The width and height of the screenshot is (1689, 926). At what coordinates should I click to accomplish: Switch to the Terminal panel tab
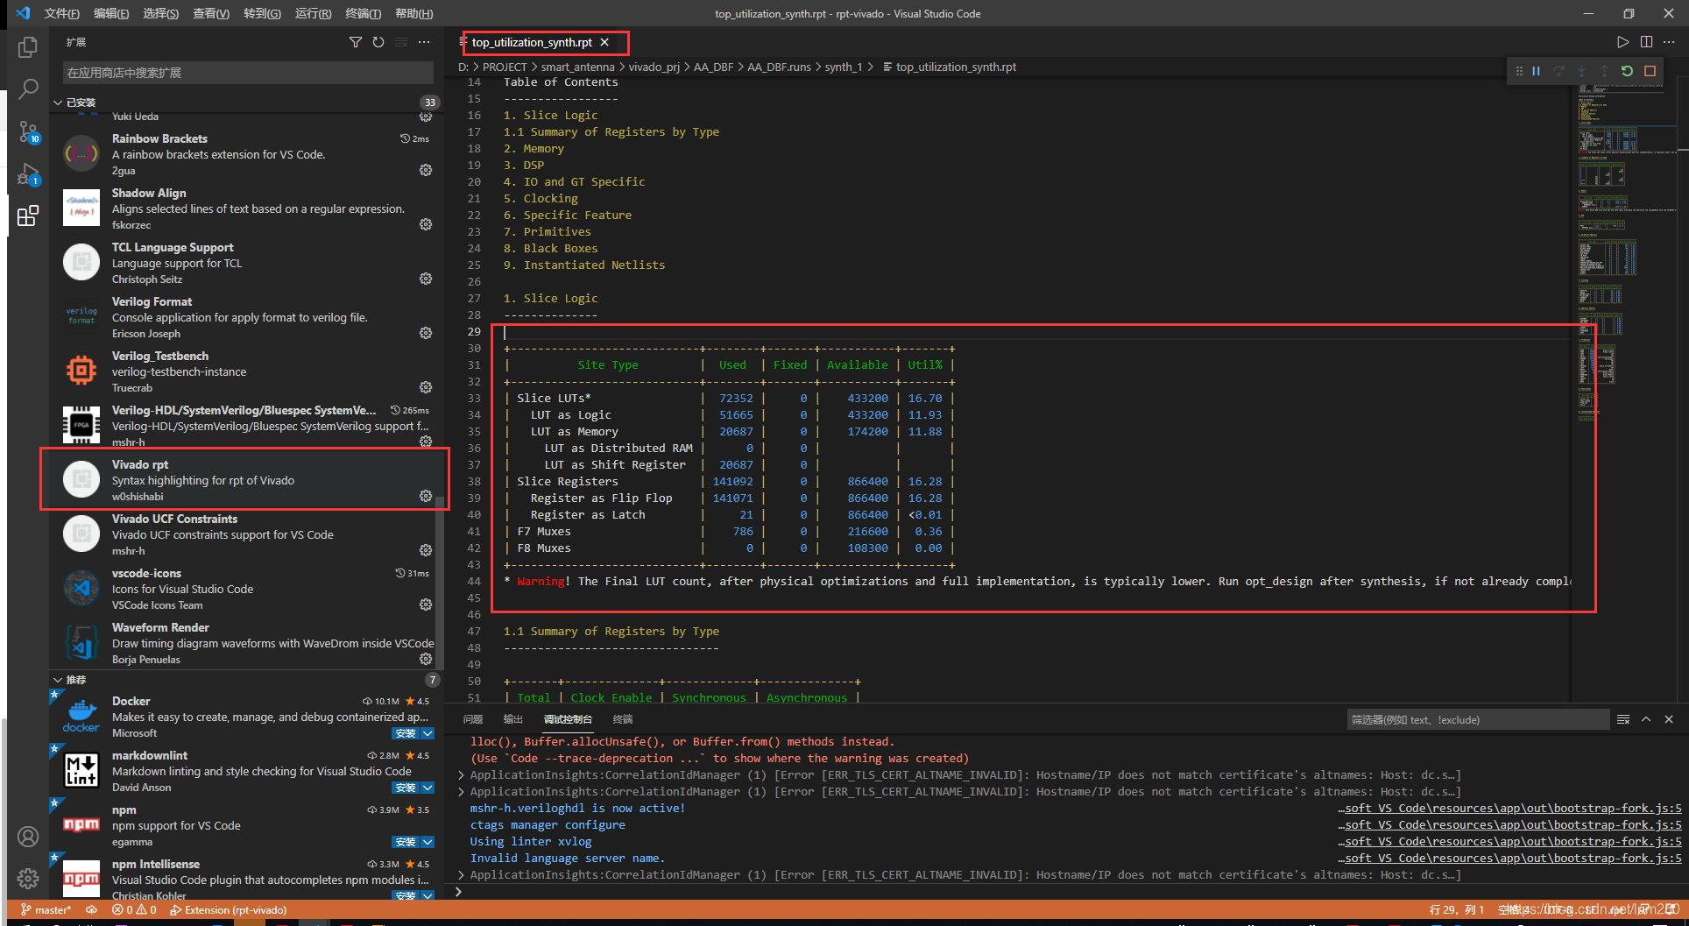click(x=623, y=719)
